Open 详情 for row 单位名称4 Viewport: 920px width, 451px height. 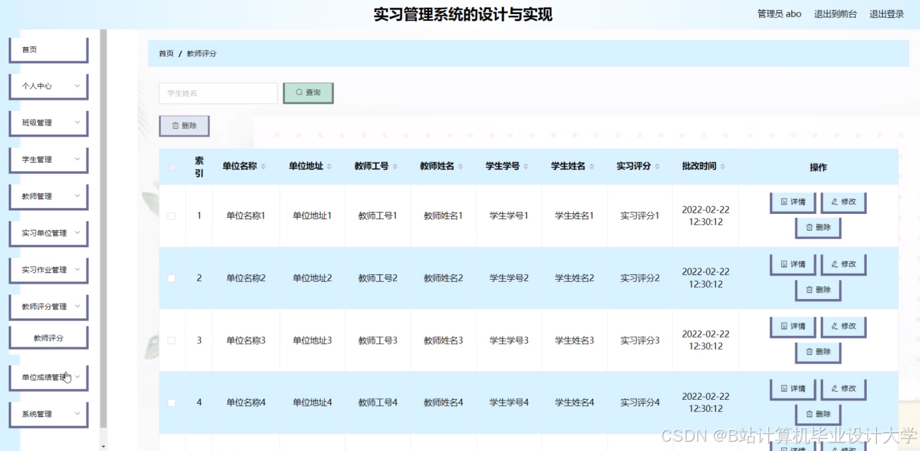coord(792,389)
